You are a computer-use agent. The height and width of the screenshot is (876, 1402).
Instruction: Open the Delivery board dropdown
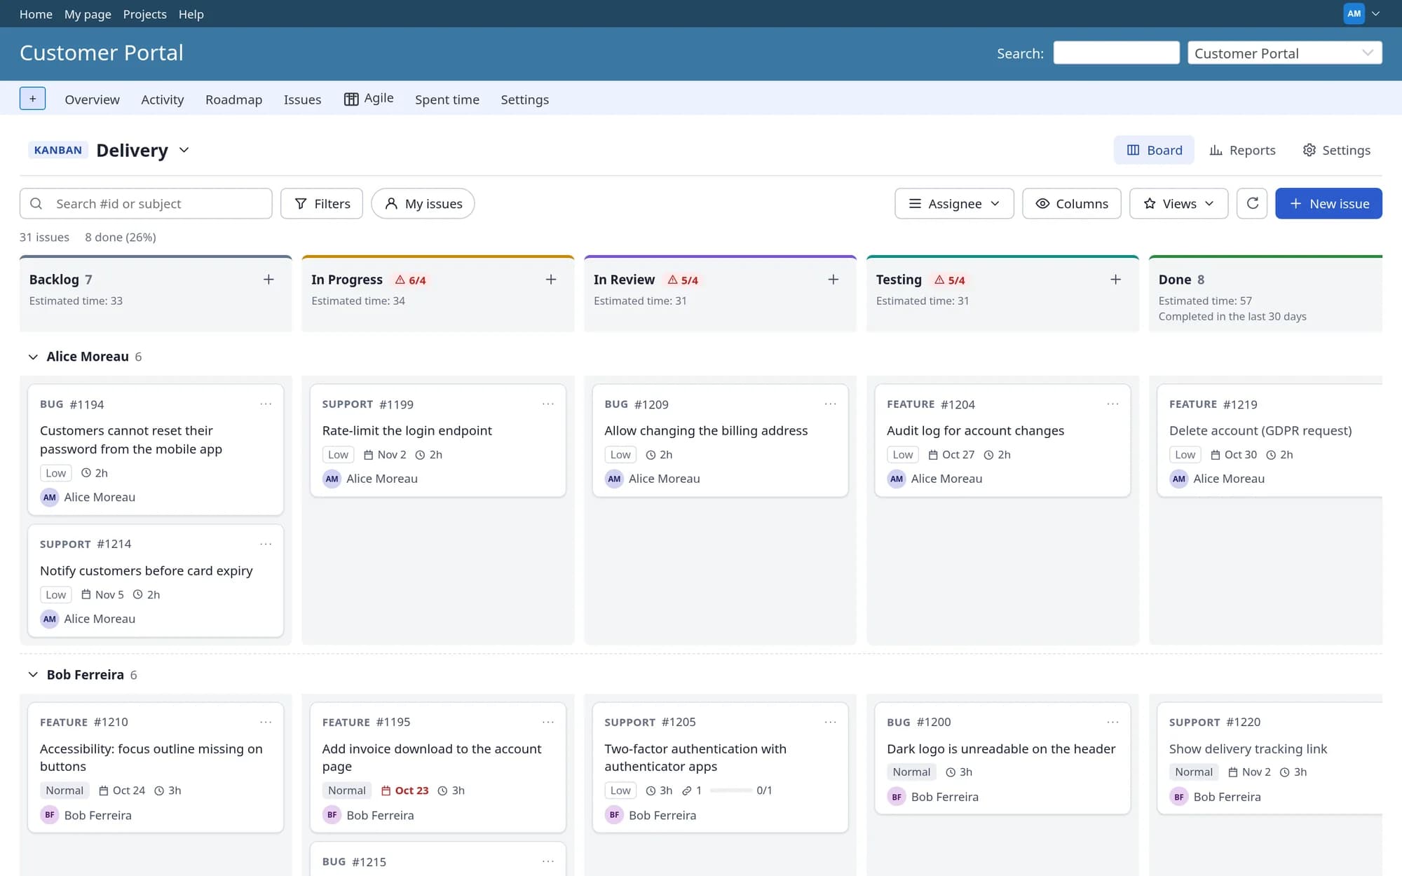point(184,150)
